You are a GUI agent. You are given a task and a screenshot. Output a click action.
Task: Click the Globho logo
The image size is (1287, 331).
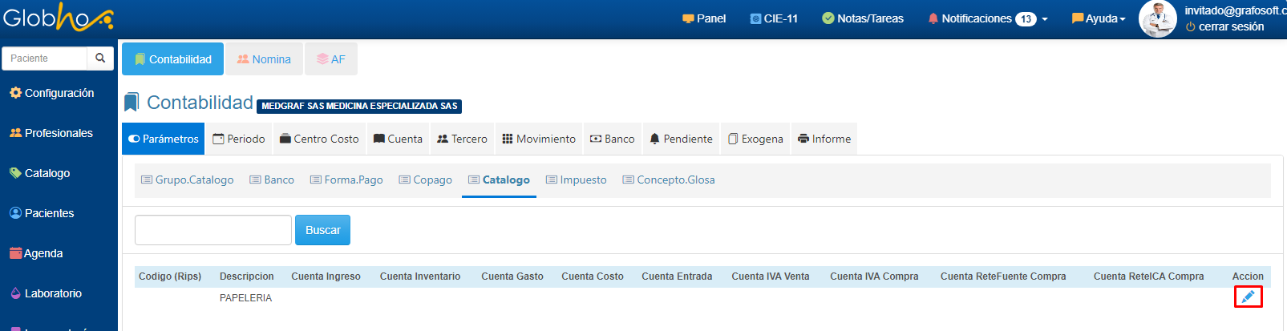pyautogui.click(x=58, y=18)
